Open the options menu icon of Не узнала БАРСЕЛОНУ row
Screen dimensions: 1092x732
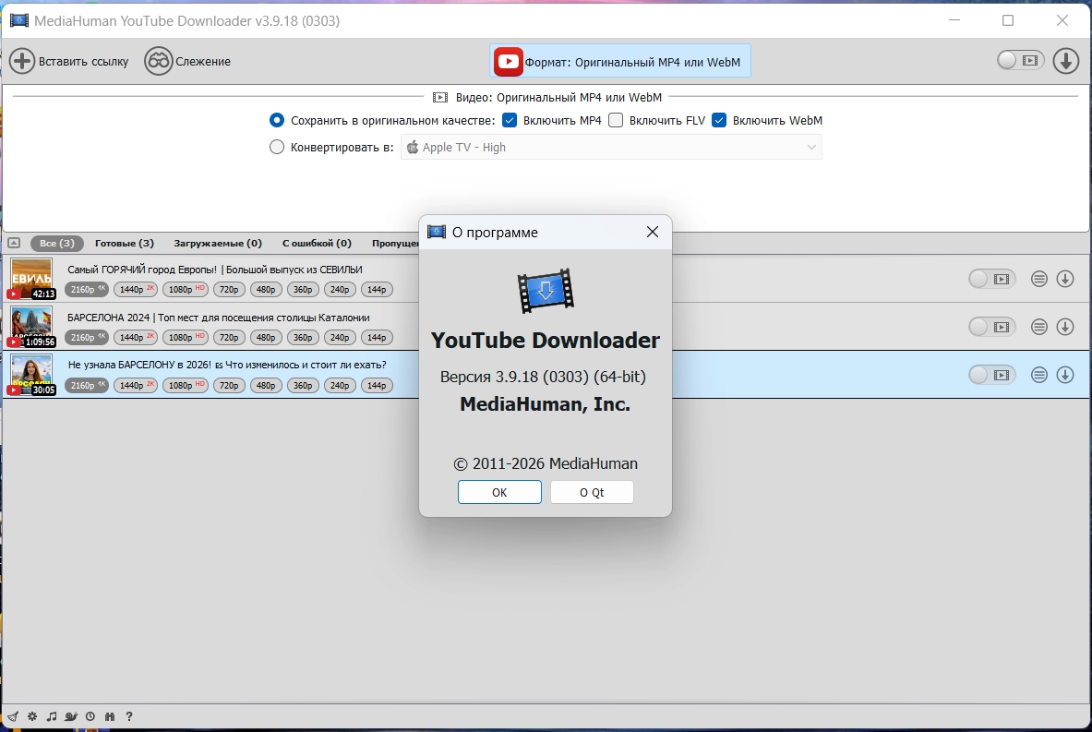1039,375
